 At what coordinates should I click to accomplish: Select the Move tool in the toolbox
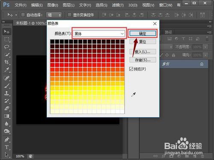[x=6, y=31]
